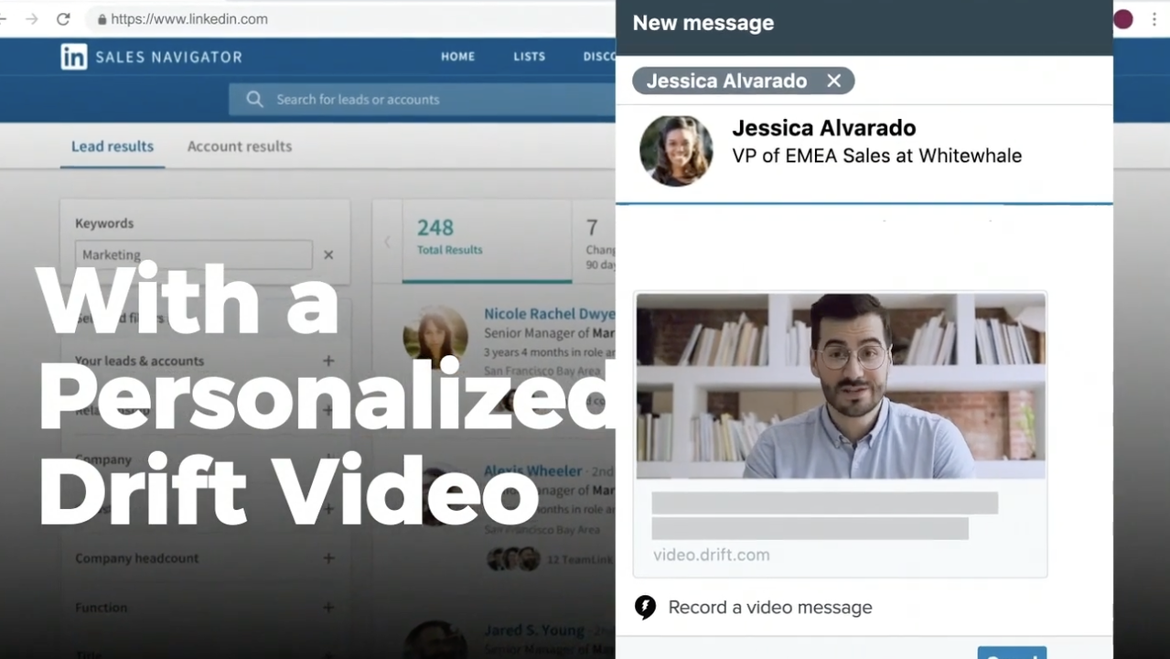Open Nicole Rachel Dwyer's profile link
The height and width of the screenshot is (659, 1170).
[x=549, y=314]
